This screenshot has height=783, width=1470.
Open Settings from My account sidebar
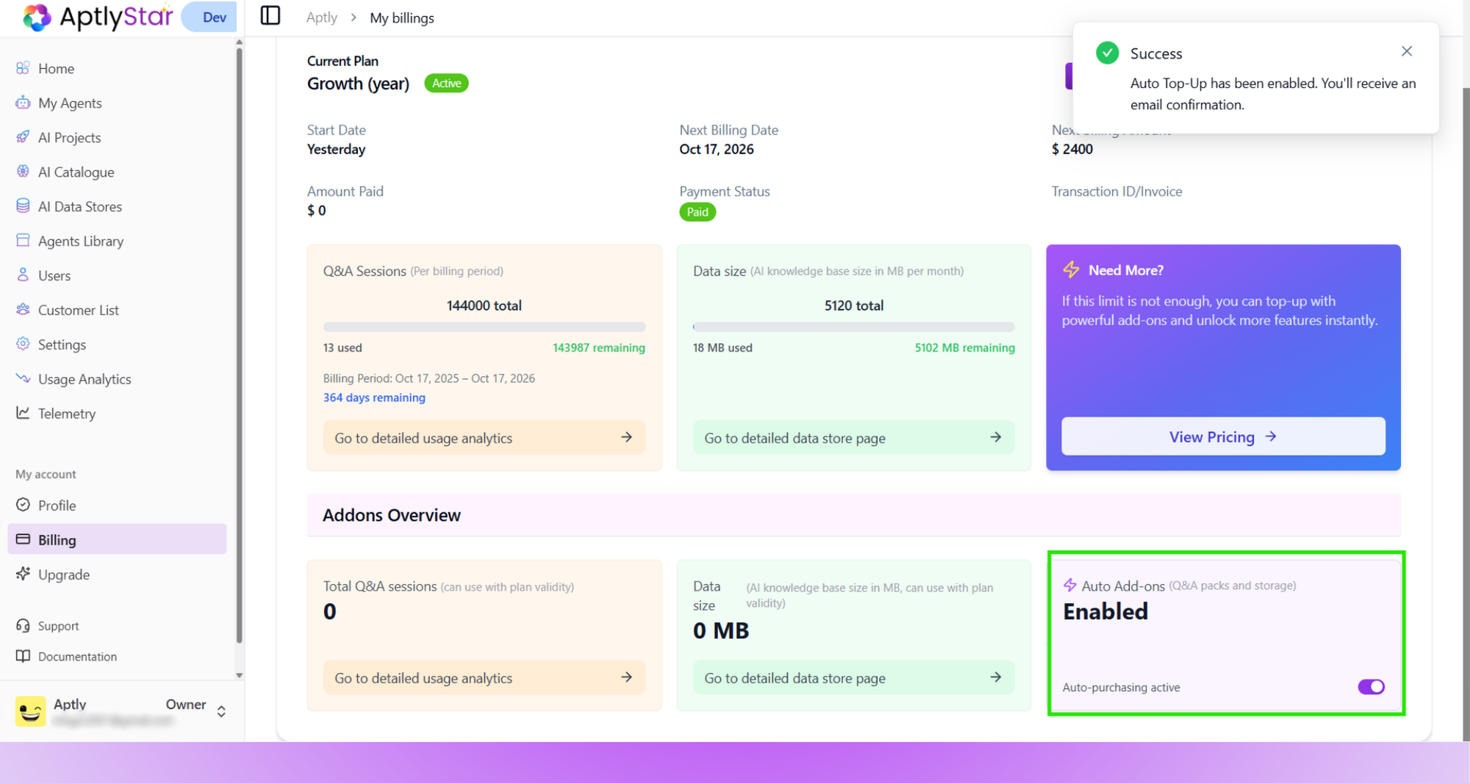62,344
